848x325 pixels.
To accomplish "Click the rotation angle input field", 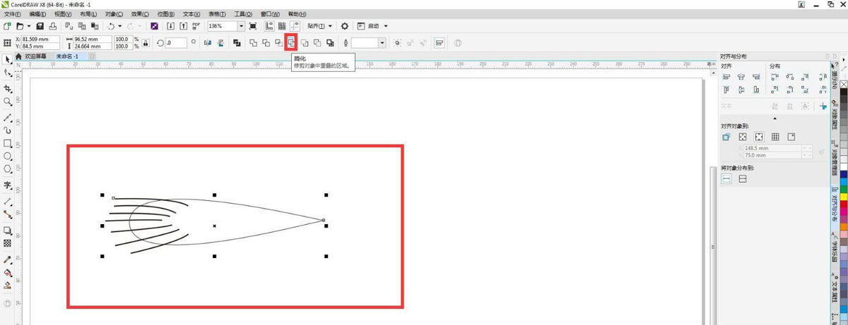I will [175, 43].
